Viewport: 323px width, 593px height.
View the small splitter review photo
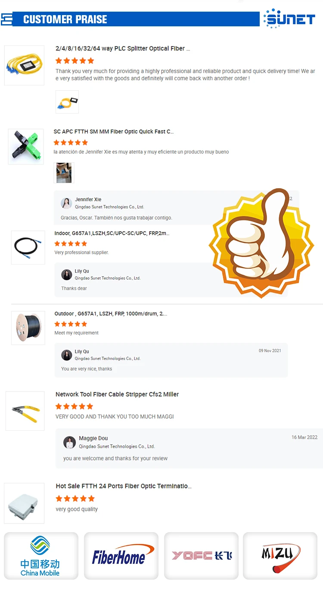tap(67, 102)
